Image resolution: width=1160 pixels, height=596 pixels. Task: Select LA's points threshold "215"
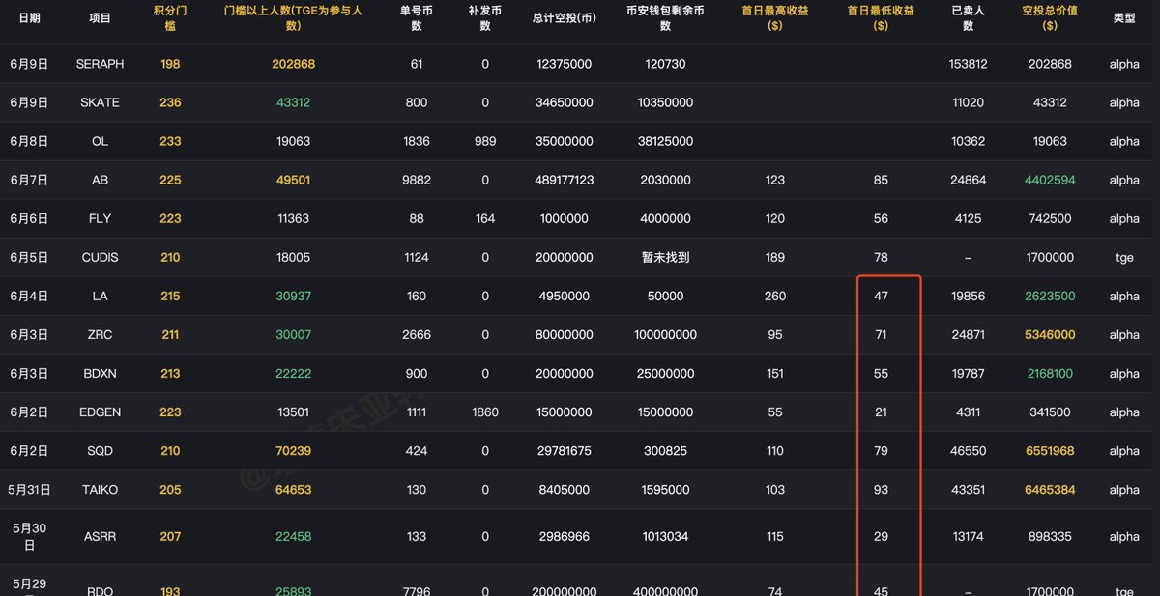[x=170, y=296]
